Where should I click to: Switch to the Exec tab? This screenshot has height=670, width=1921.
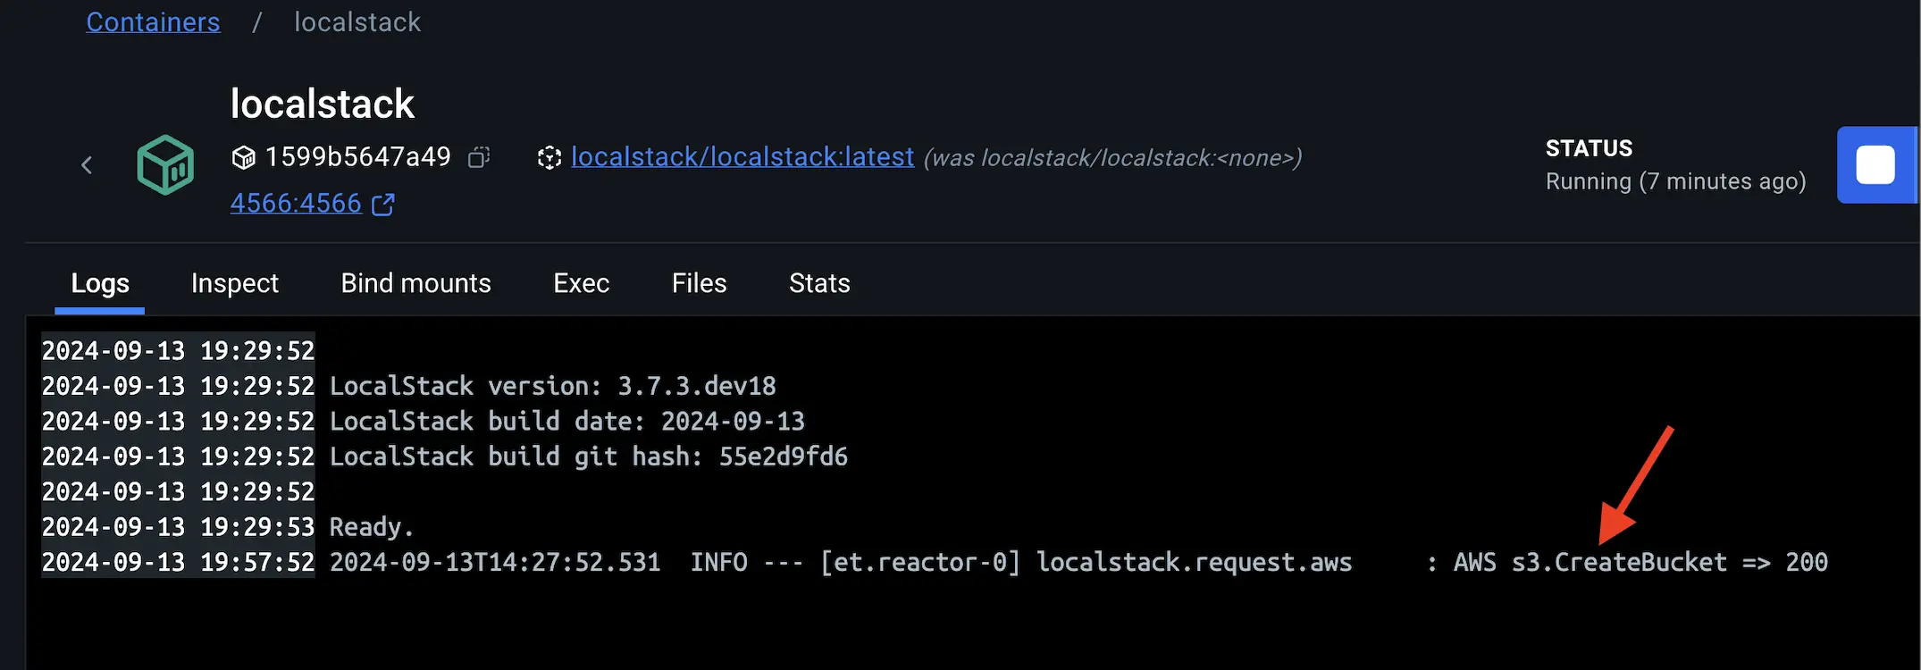click(581, 283)
